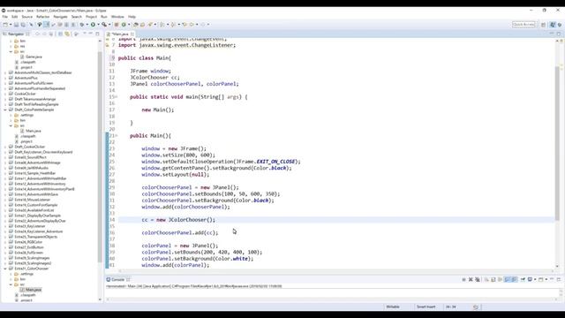Click the External Tools run icon
Viewport: 565px width, 318px height.
coord(104,25)
